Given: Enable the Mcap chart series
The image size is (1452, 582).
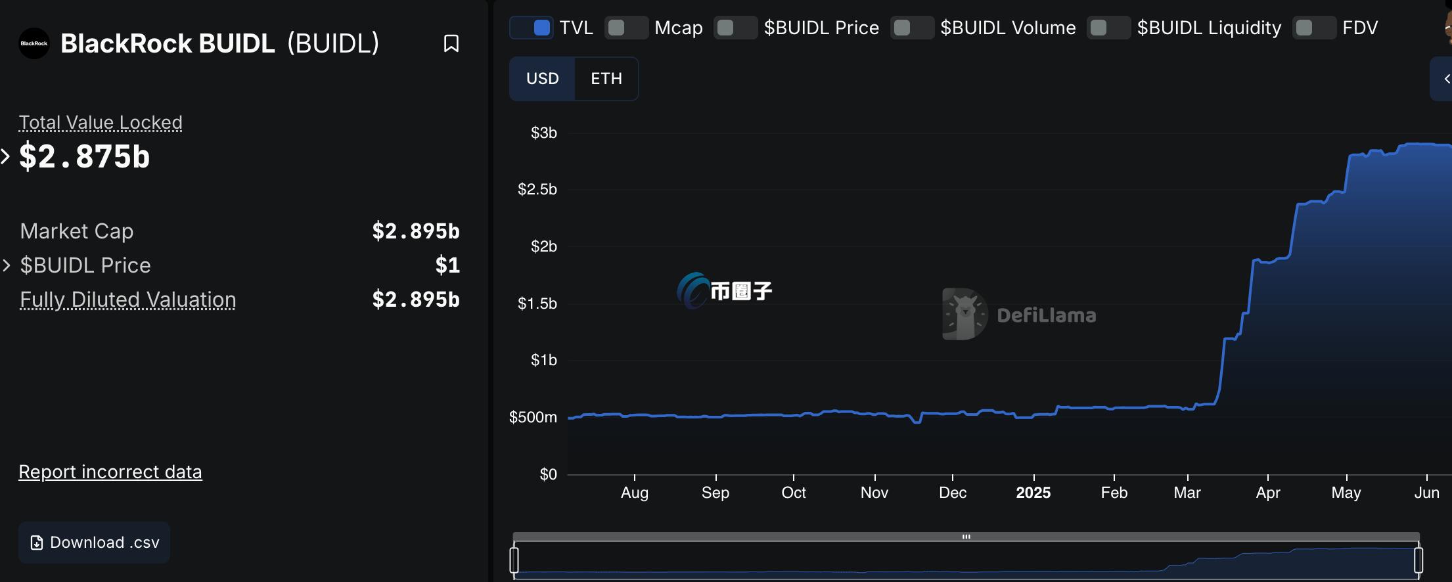Looking at the screenshot, I should [x=626, y=28].
